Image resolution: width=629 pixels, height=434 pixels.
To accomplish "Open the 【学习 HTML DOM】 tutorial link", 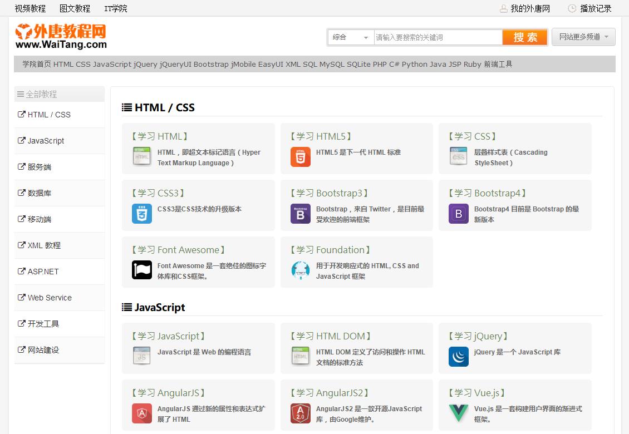I will click(x=331, y=336).
